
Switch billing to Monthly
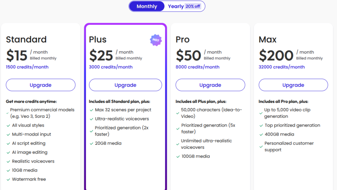coord(147,6)
